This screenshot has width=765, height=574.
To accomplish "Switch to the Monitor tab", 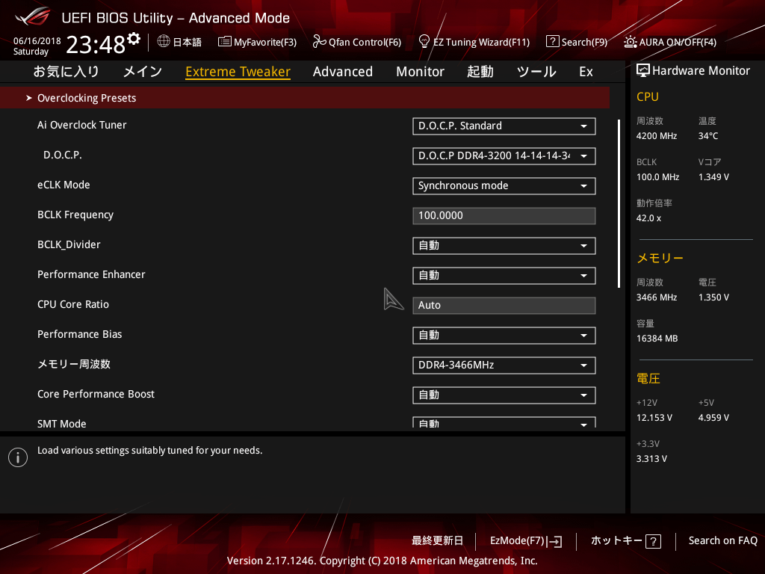I will pos(420,72).
